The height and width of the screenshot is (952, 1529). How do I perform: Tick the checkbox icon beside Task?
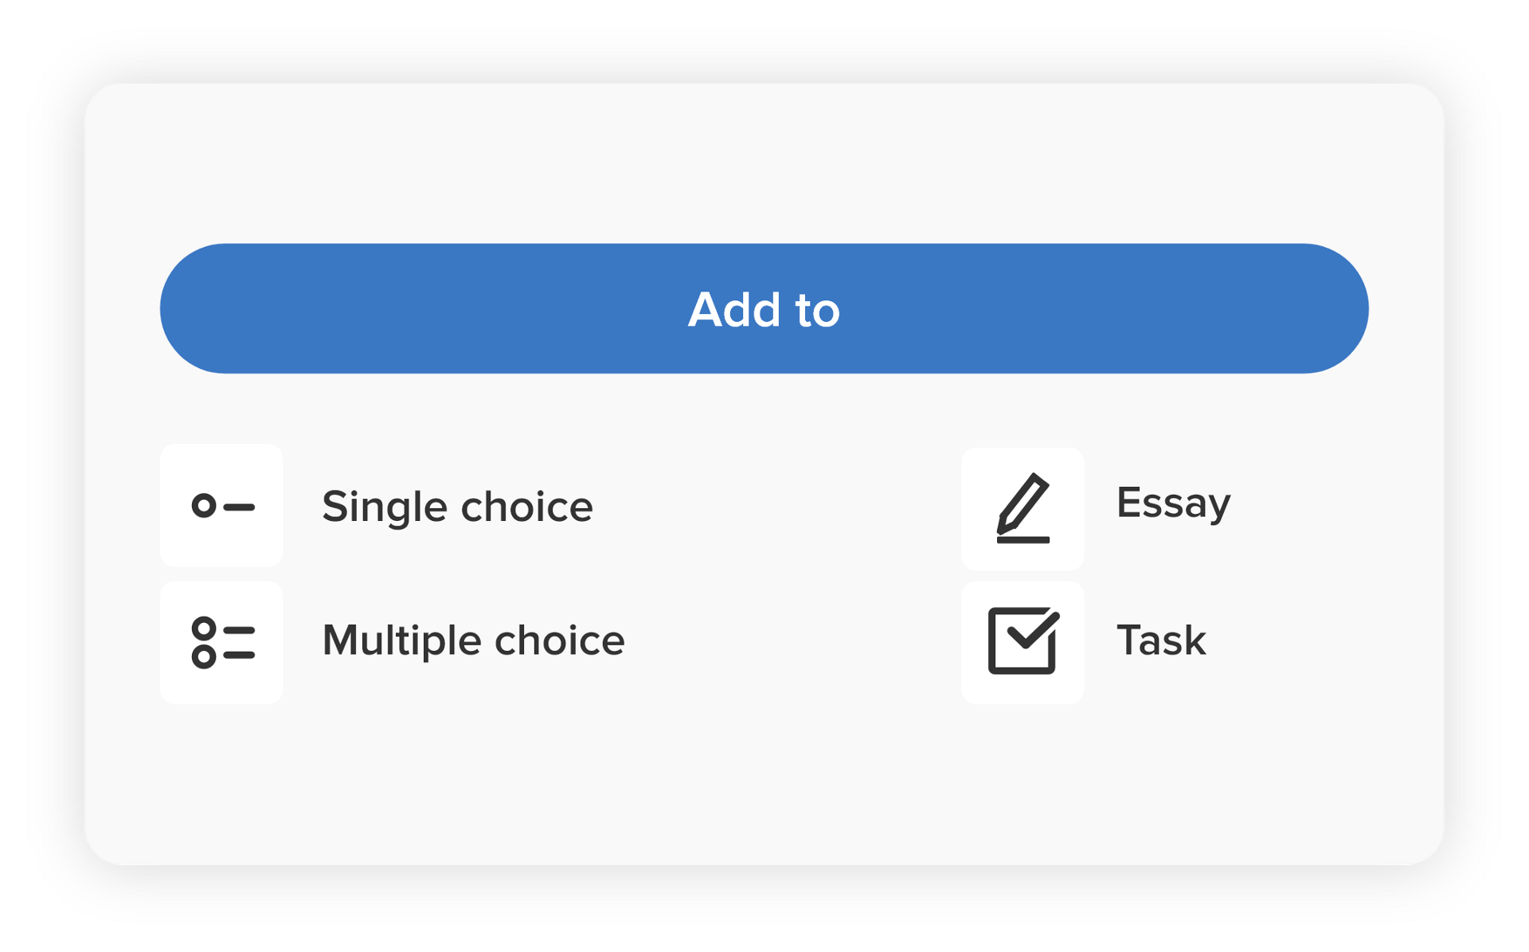tap(1023, 641)
